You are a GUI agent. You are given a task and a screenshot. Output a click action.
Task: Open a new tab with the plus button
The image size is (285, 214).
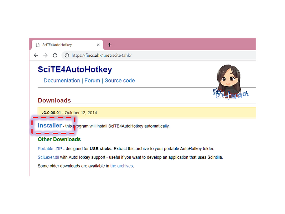[x=109, y=45]
